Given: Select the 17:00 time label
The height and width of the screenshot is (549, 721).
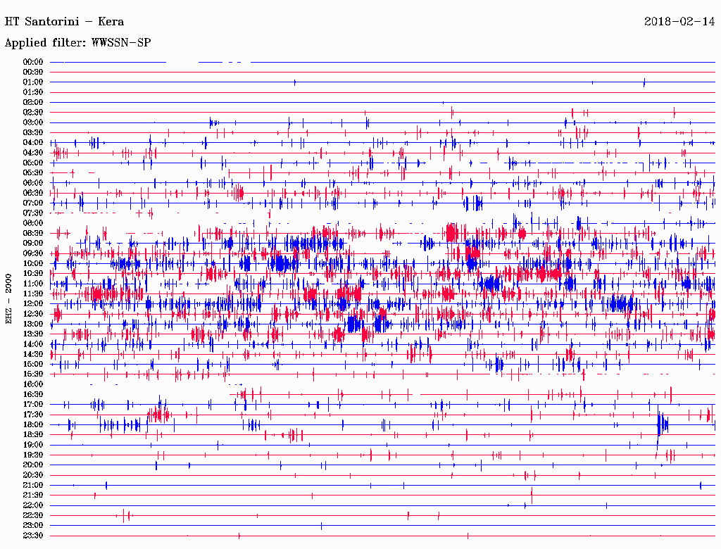Looking at the screenshot, I should [x=33, y=405].
